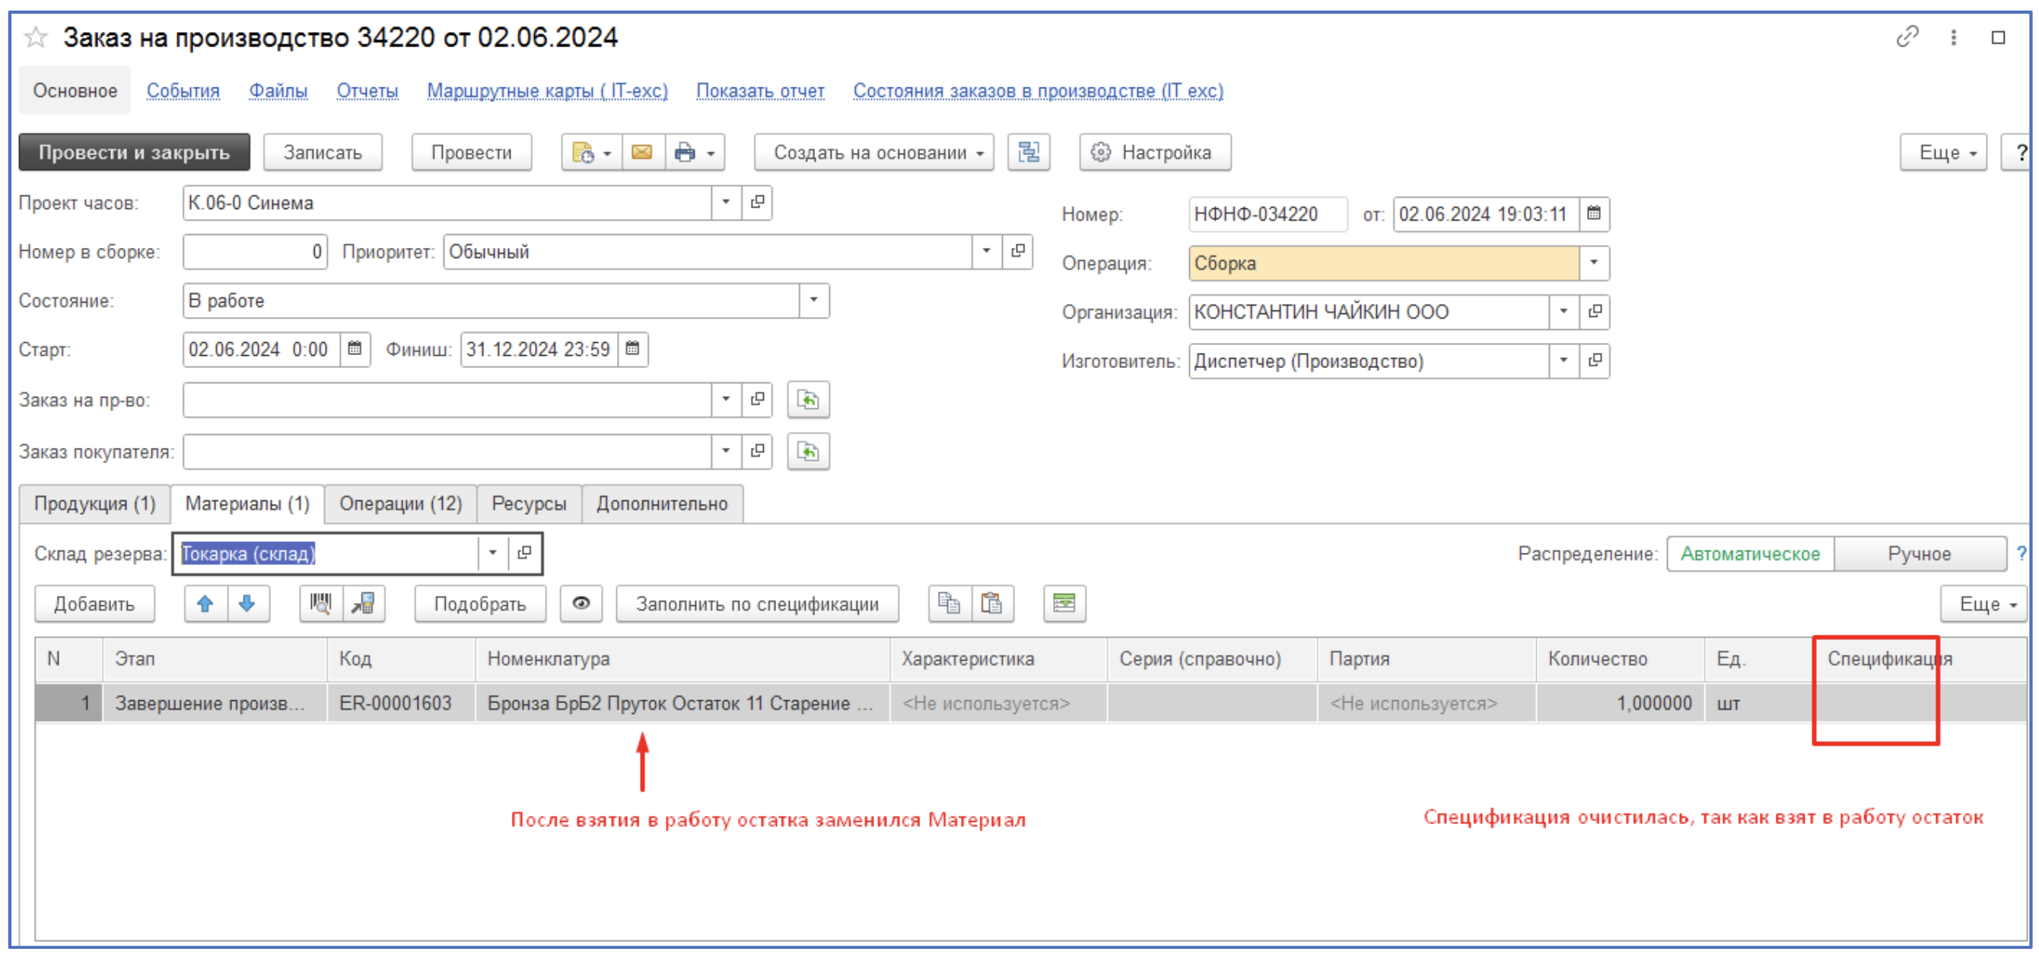Select Автоматическое distribution mode
The width and height of the screenshot is (2039, 961).
pos(1749,553)
